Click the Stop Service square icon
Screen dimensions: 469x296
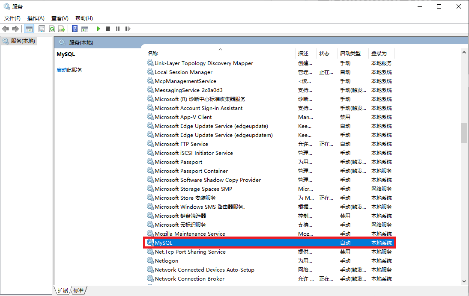pos(108,29)
